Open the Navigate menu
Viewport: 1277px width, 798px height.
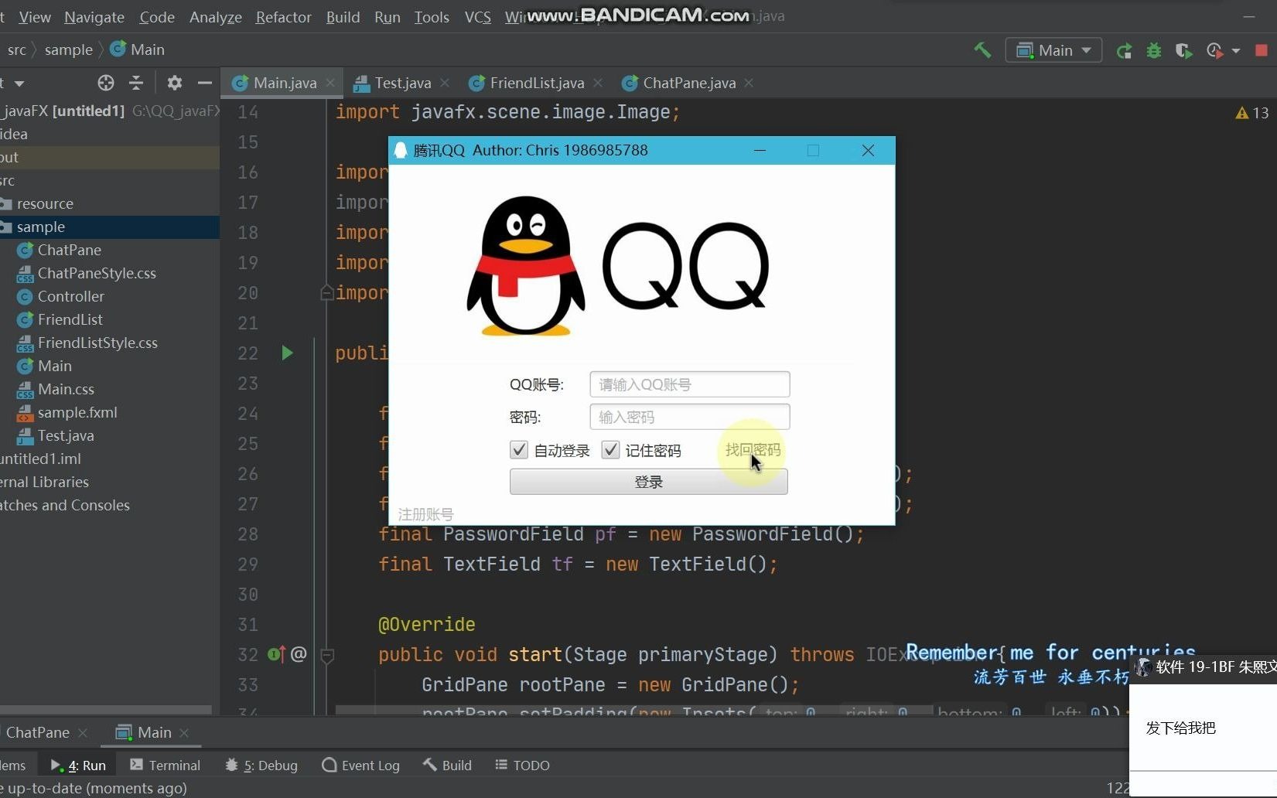coord(94,17)
